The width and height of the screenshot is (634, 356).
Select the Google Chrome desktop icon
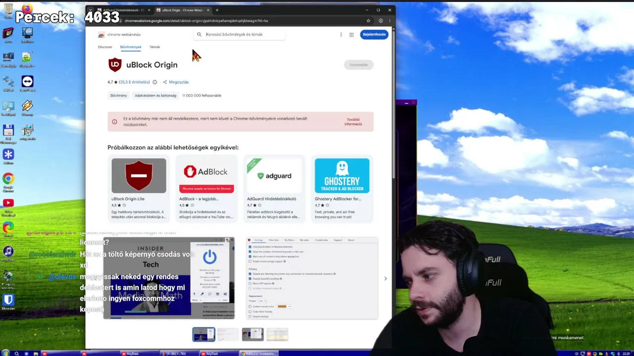tap(8, 181)
